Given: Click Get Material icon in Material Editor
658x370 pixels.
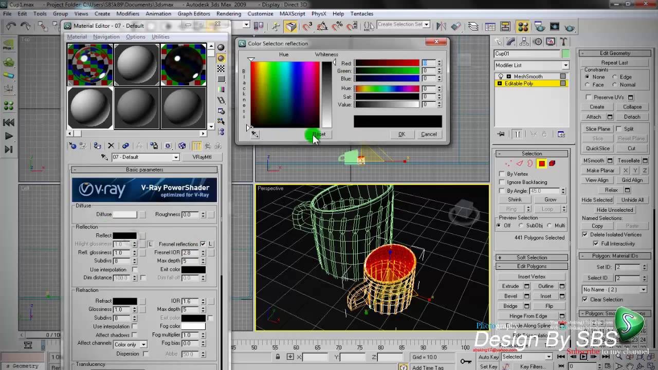Looking at the screenshot, I should (72, 146).
